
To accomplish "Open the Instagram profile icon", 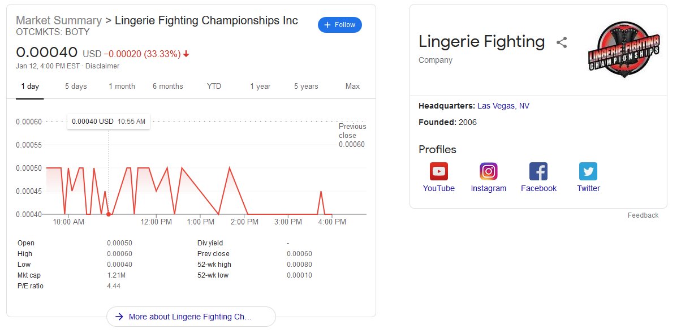I will click(x=489, y=171).
